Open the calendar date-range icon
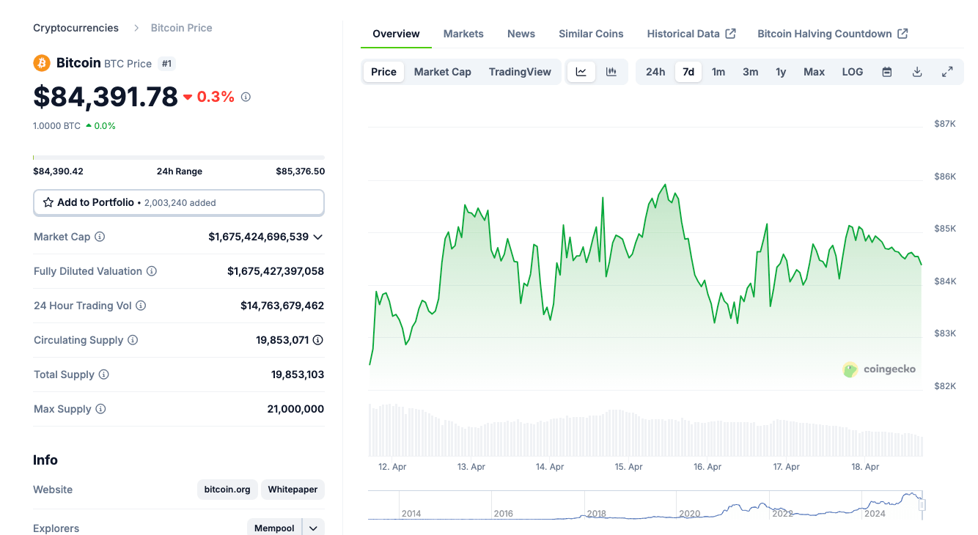 (887, 71)
